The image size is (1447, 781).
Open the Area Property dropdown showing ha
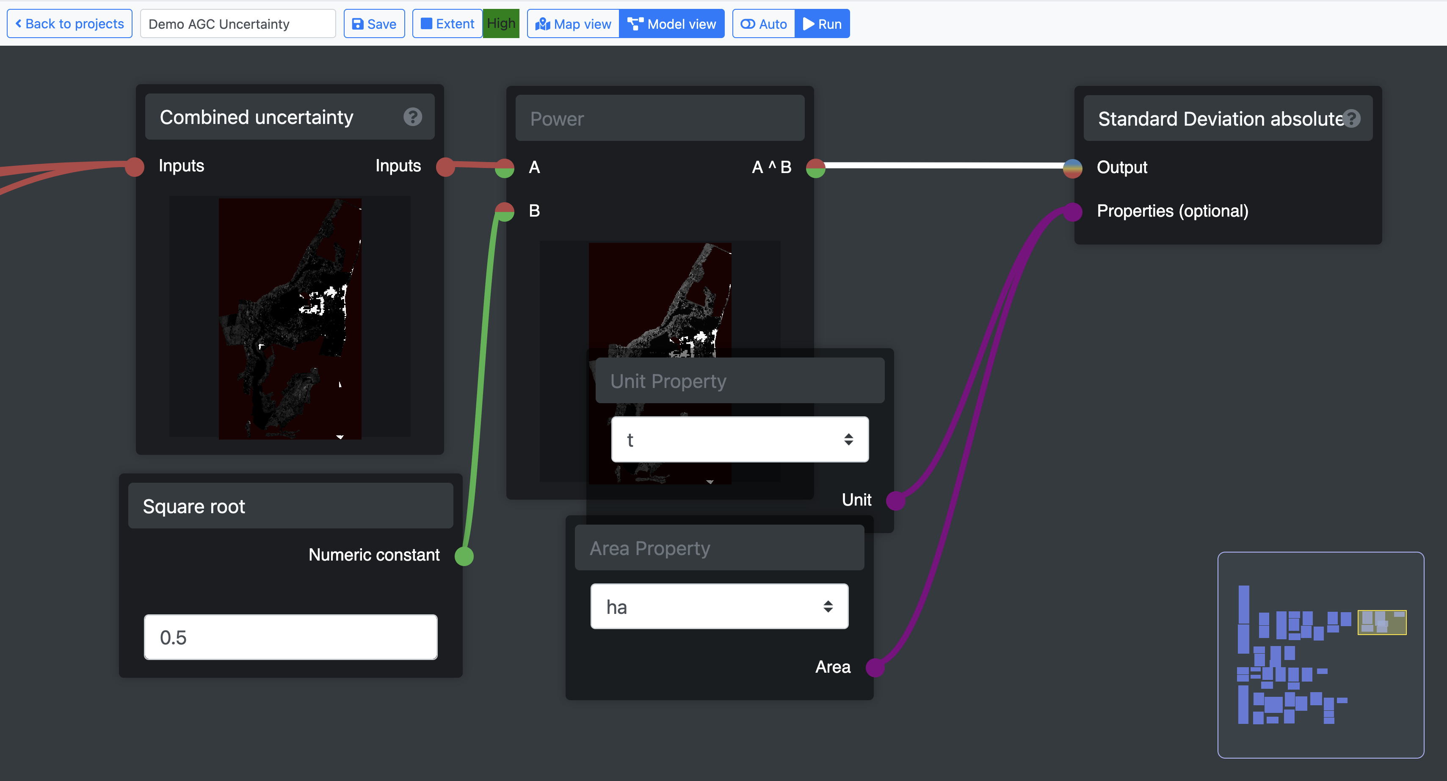719,607
